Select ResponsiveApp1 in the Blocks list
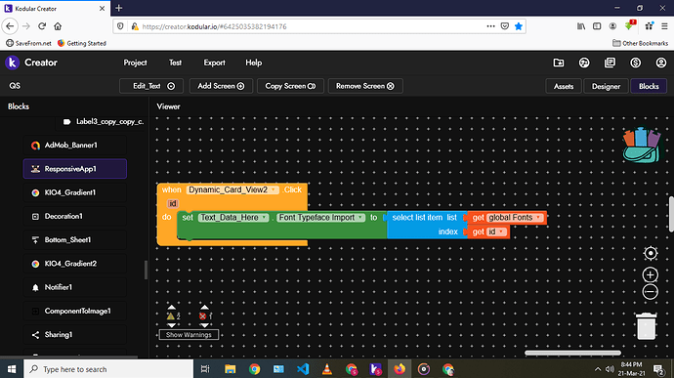Screen dimensions: 674x378 [75, 169]
